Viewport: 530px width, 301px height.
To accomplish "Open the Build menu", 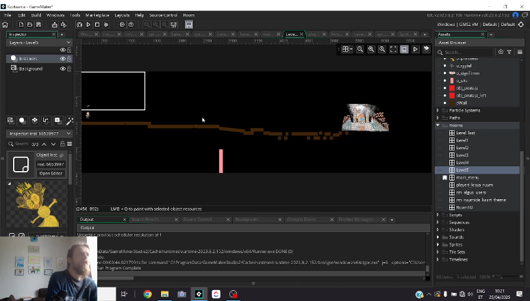I will click(x=36, y=15).
